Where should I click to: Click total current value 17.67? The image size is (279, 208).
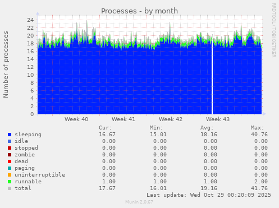(107, 188)
